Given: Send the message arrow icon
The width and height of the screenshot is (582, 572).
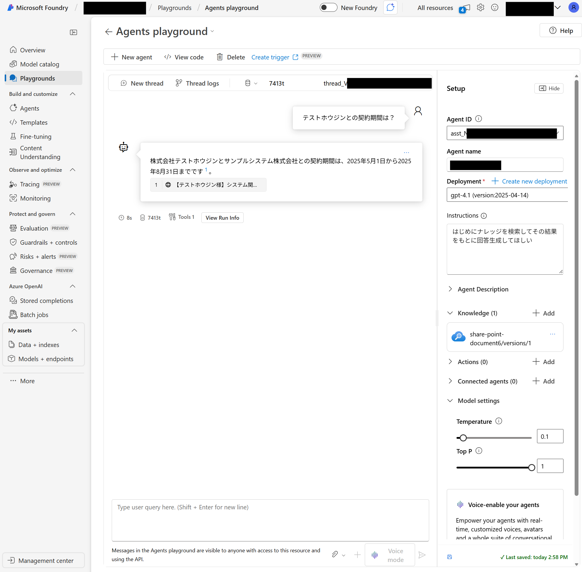Looking at the screenshot, I should click(x=422, y=555).
